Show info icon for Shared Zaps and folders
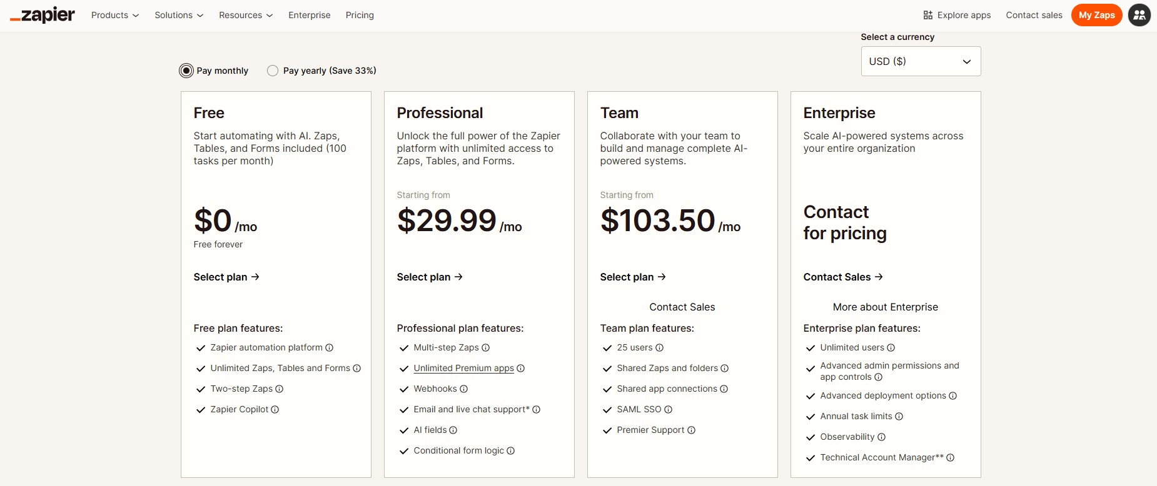1157x486 pixels. click(x=725, y=369)
